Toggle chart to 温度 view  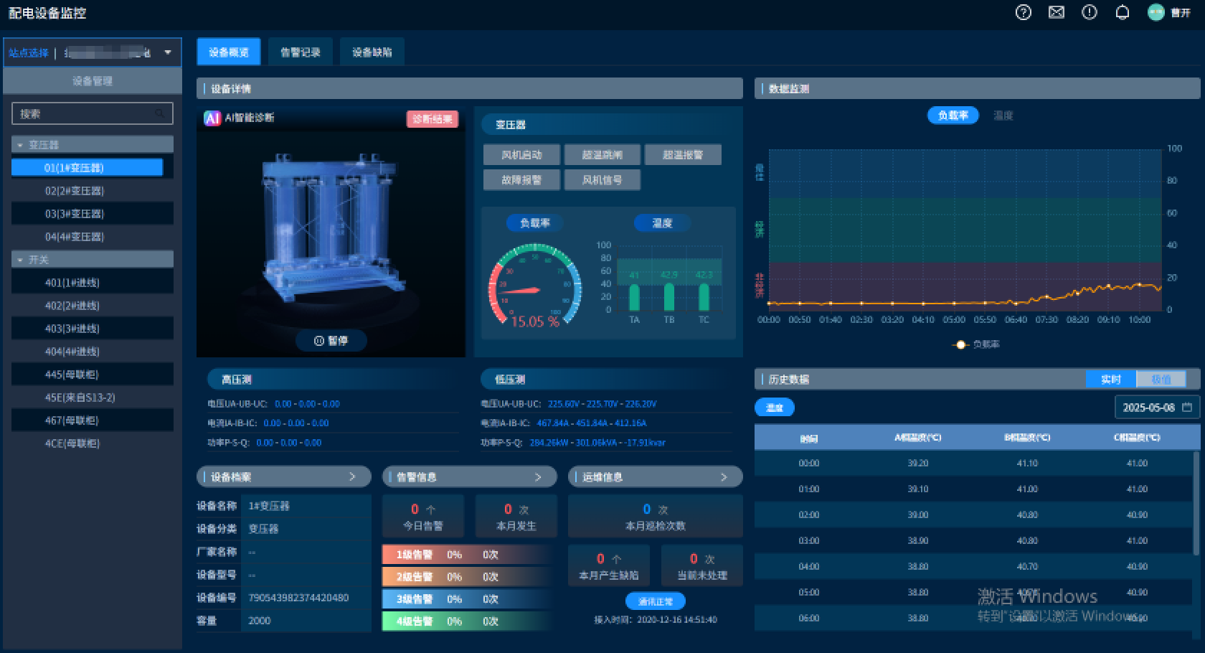pyautogui.click(x=1003, y=116)
